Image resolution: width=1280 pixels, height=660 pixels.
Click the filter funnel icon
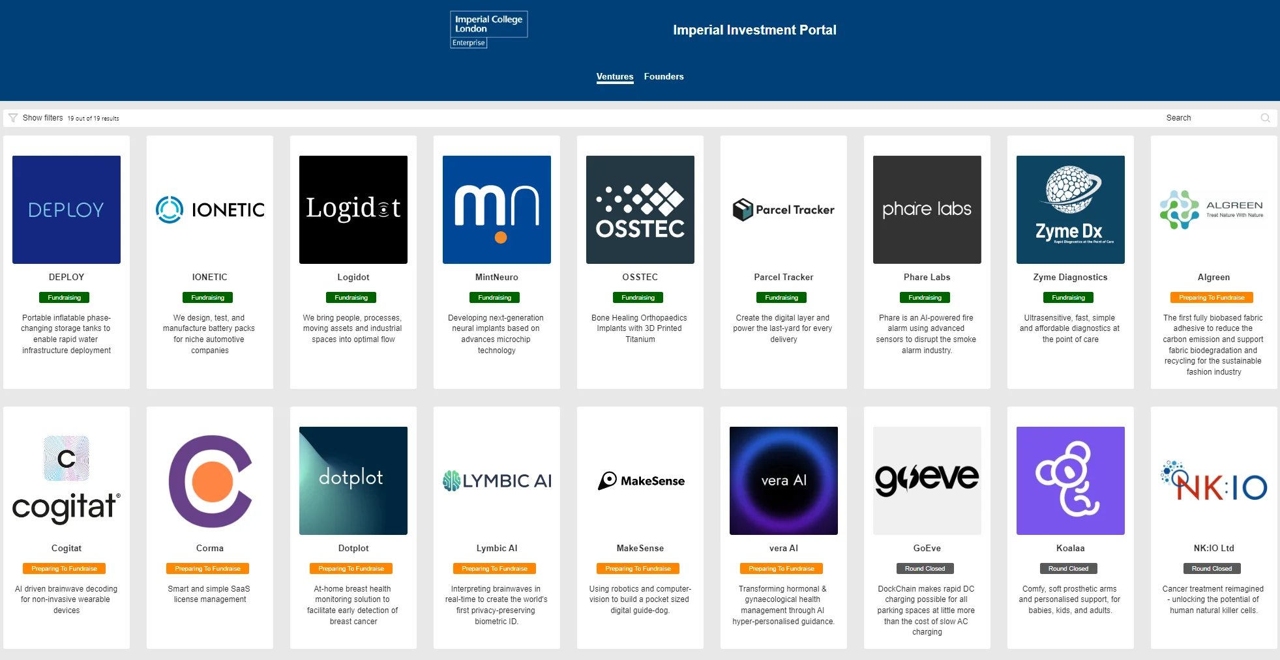(13, 118)
